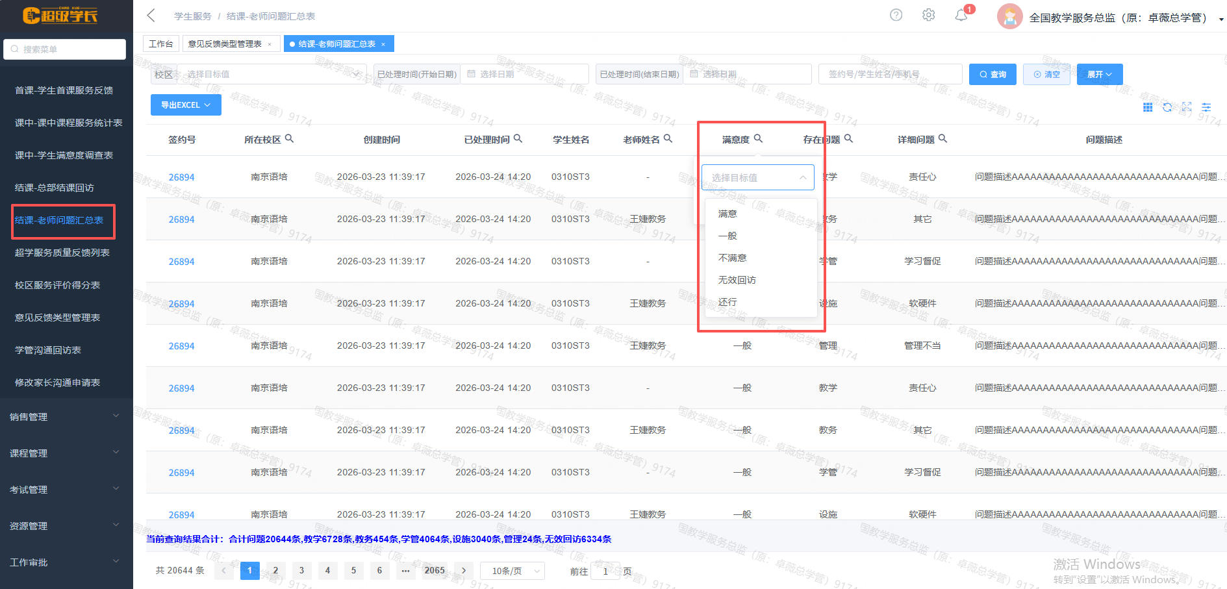Click the 签约号/学生姓名/手机号 input field

click(889, 74)
